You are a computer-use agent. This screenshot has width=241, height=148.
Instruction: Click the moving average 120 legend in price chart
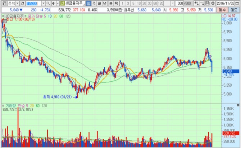click(68, 16)
